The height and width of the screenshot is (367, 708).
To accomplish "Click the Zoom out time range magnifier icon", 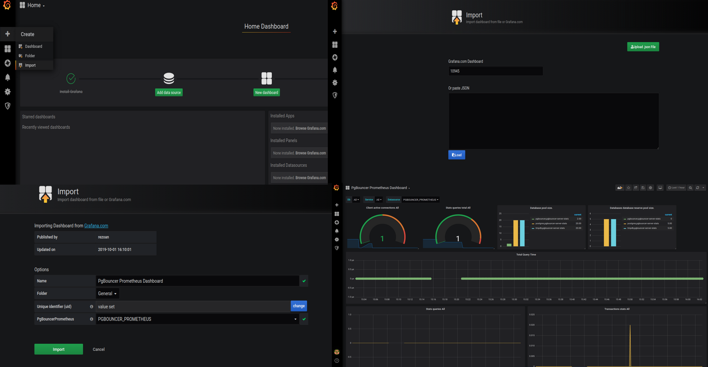I will (x=690, y=188).
